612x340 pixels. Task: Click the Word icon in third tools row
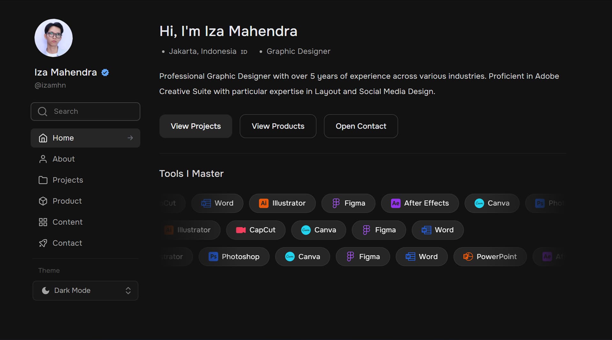(410, 257)
